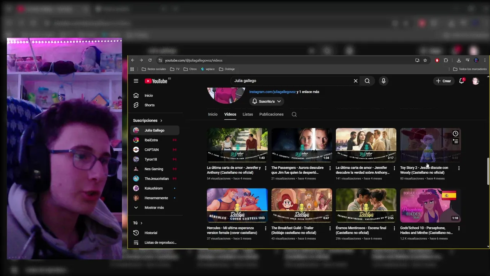Screen dimensions: 490x276
Task: Open the Suscrito/a notification dropdown
Action: 266,101
